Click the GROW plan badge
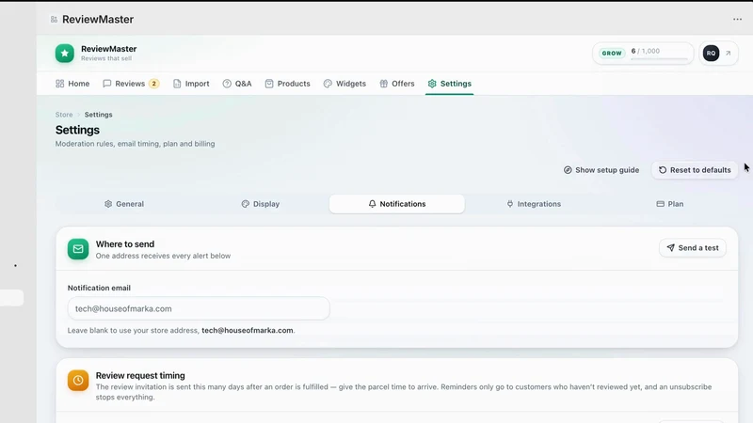The width and height of the screenshot is (753, 423). pos(612,54)
